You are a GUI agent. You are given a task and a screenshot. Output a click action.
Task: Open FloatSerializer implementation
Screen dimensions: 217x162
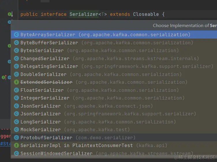[x=114, y=90]
